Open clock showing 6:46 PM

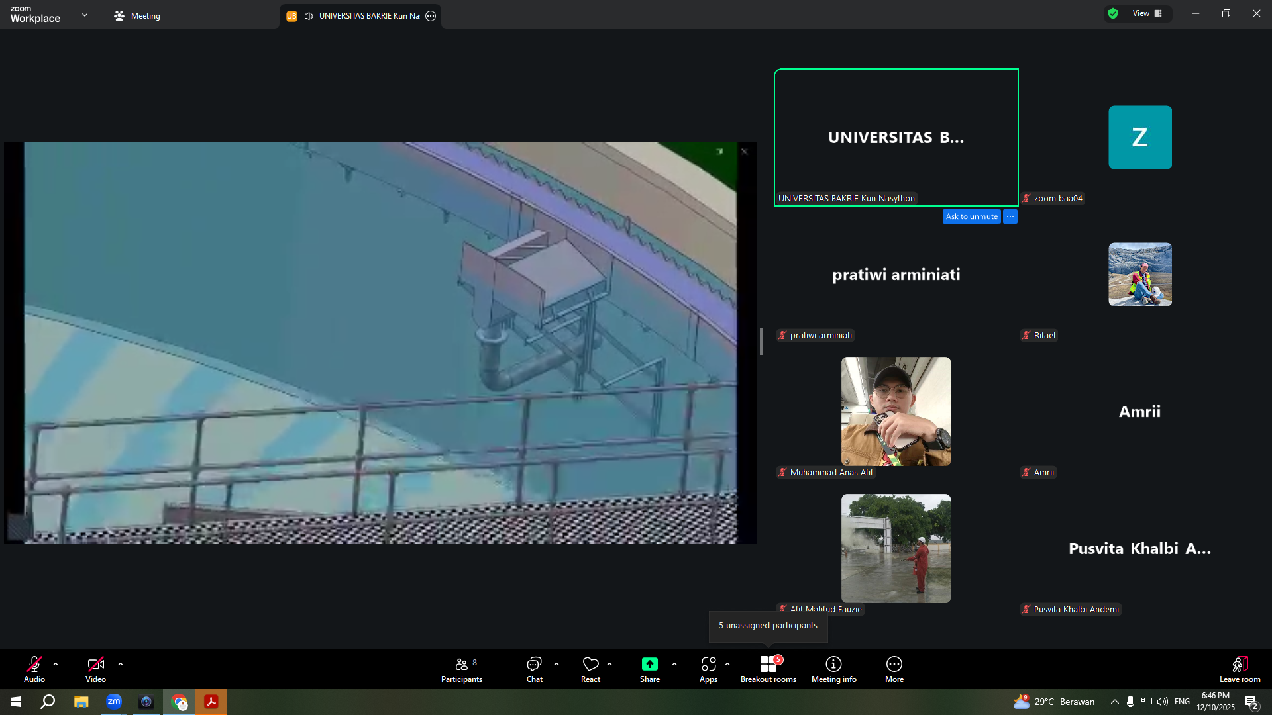click(x=1216, y=702)
